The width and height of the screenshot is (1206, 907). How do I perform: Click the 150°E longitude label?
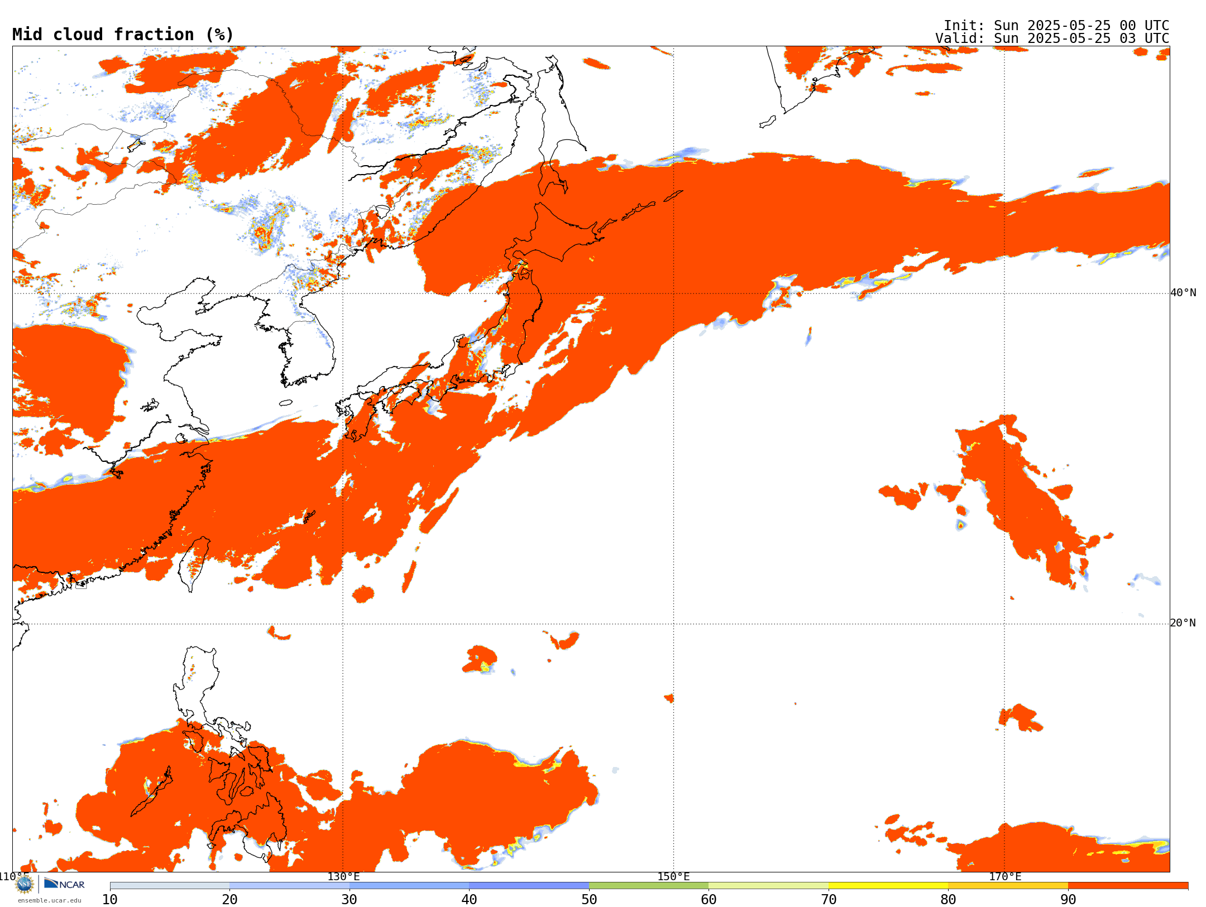[x=673, y=876]
